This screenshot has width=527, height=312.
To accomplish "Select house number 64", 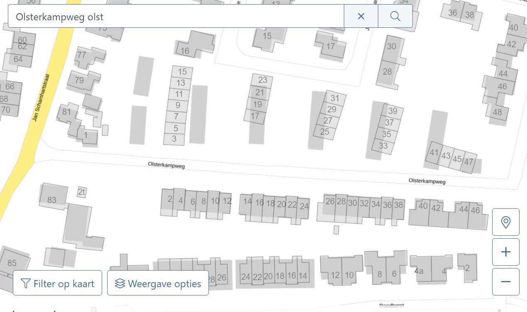I will [18, 59].
